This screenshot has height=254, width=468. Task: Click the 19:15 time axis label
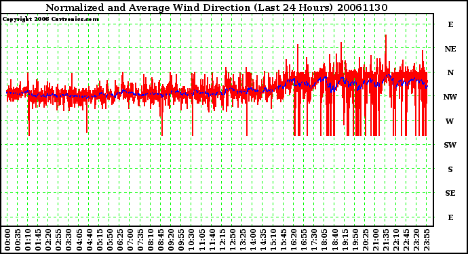(x=345, y=240)
